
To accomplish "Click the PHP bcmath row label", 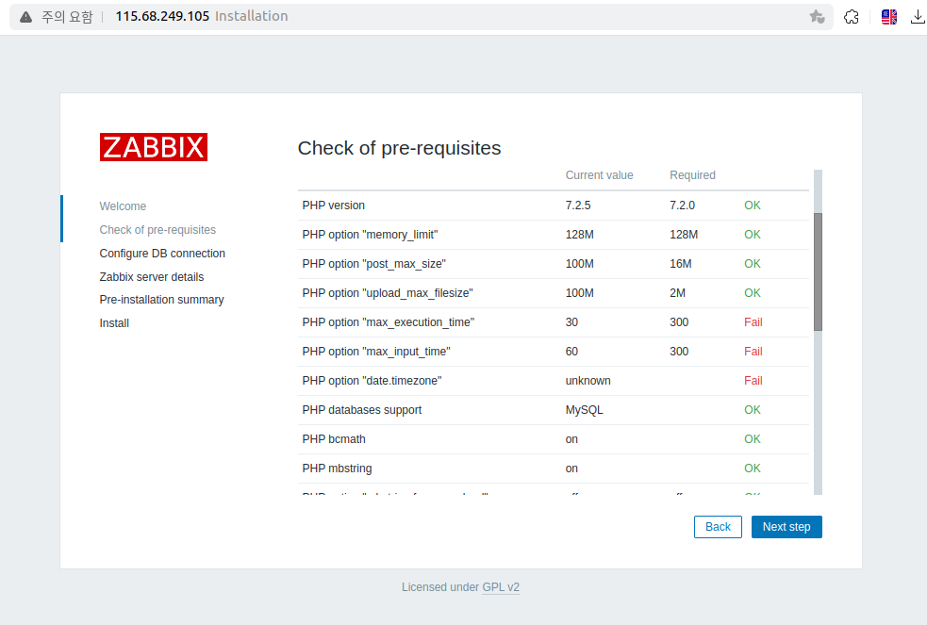I will coord(334,439).
